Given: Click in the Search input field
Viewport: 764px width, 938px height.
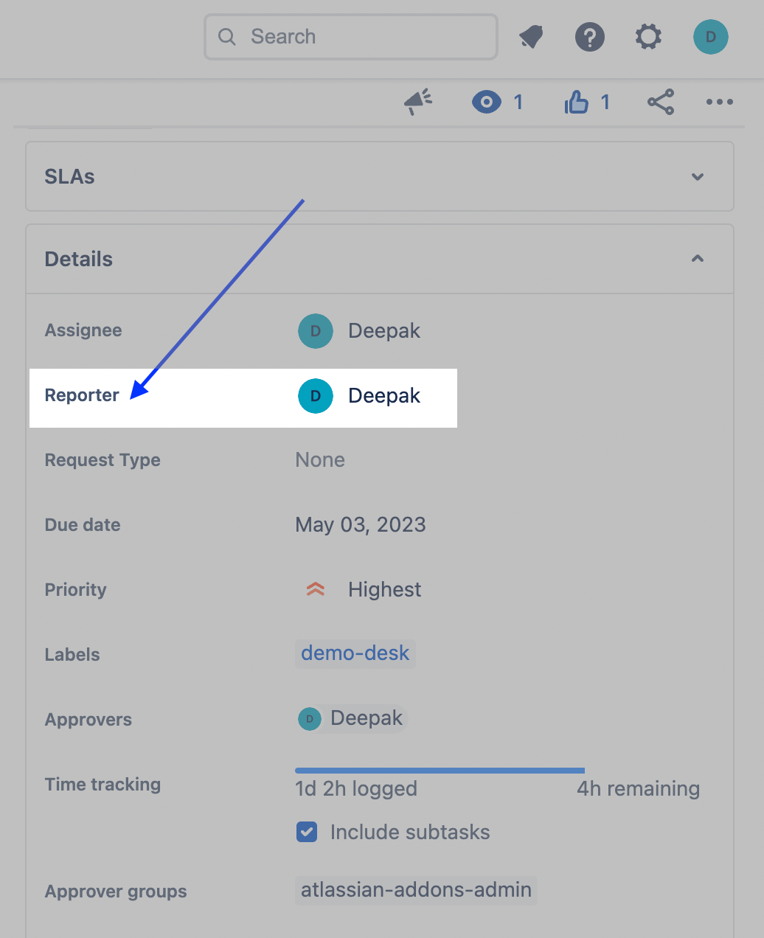Looking at the screenshot, I should pos(361,37).
